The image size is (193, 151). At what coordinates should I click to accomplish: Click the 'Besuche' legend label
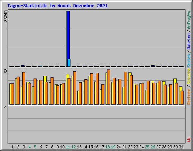pos(188,76)
